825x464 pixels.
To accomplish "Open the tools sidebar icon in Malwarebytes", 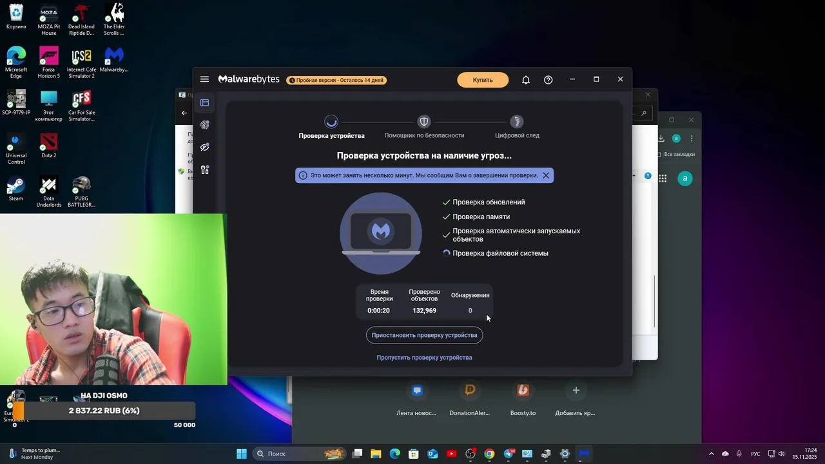I will 204,170.
